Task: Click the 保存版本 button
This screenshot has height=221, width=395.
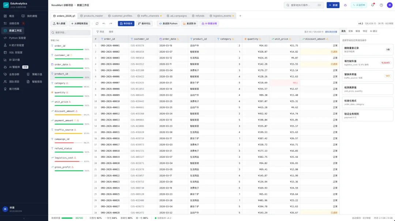Action: pos(126,24)
